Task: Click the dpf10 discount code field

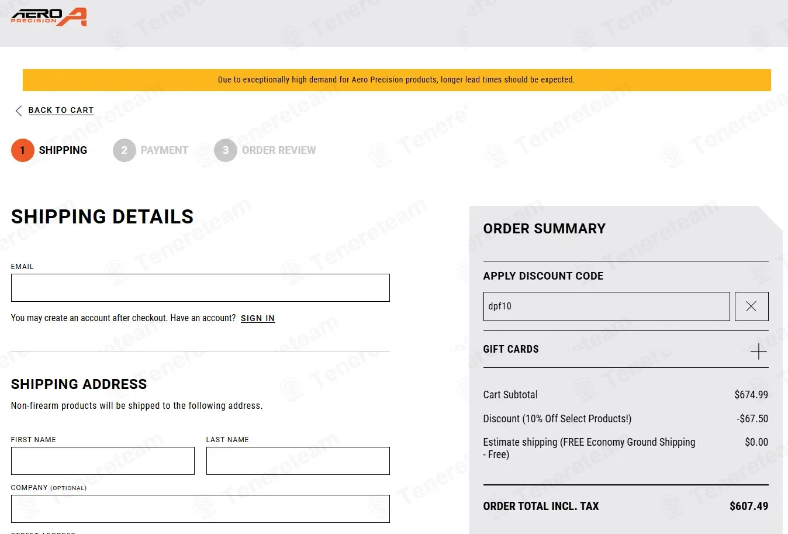Action: tap(607, 306)
